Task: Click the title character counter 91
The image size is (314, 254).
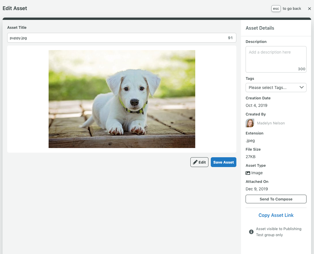Action: [230, 38]
